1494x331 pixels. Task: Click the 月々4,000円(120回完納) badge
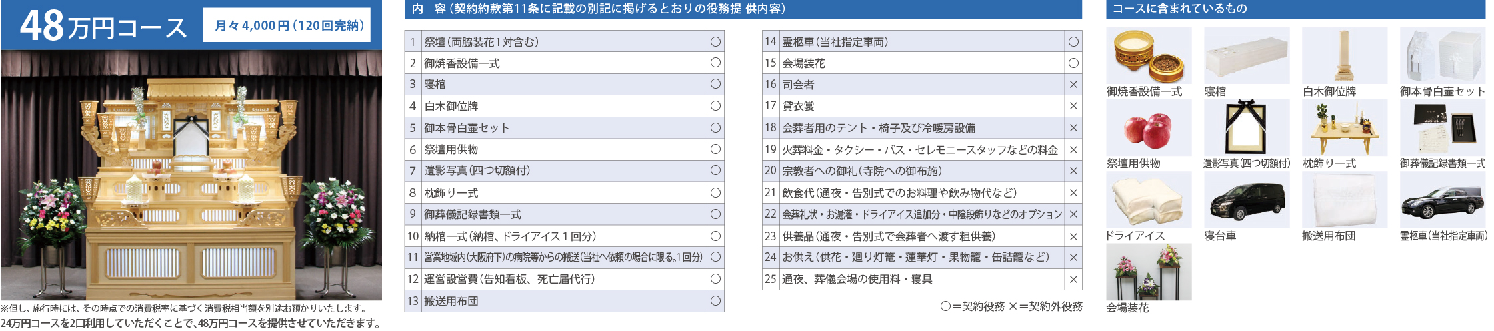tap(287, 25)
